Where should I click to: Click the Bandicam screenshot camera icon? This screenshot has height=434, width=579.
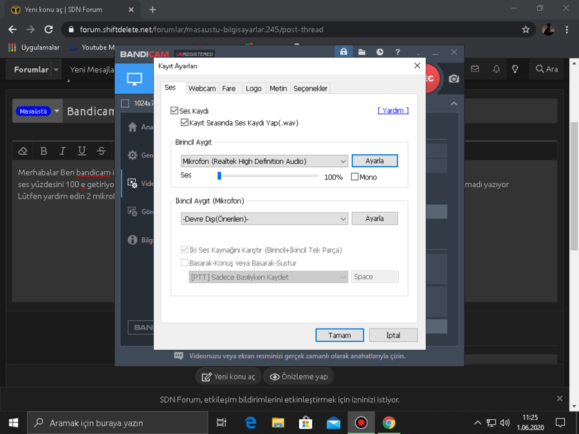click(x=454, y=78)
